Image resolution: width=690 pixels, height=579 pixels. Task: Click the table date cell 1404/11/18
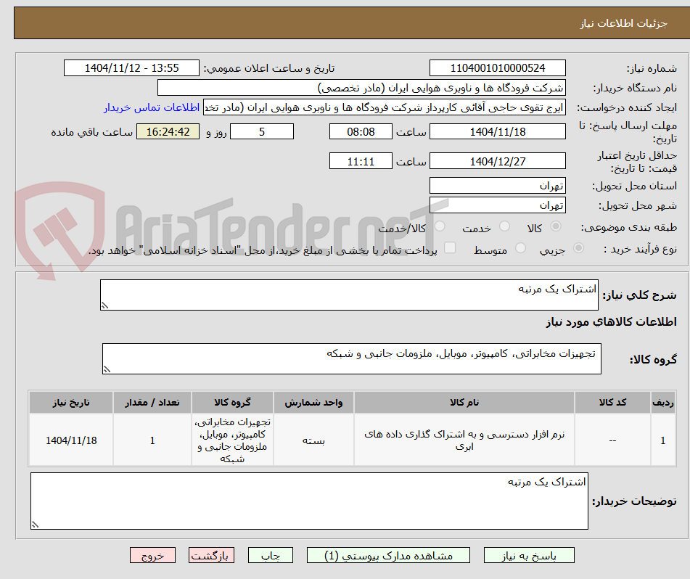(71, 440)
